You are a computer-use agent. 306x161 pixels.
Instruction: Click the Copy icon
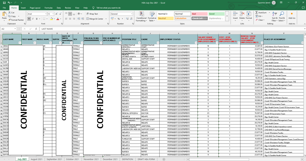[x=10, y=16]
